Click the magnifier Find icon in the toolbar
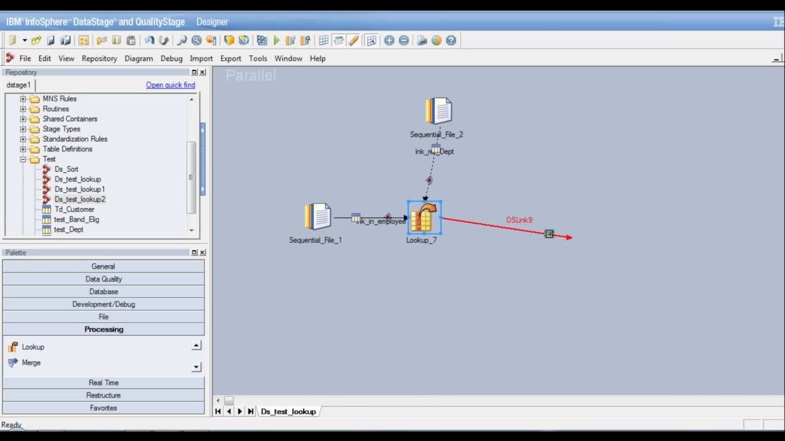Image resolution: width=785 pixels, height=441 pixels. 182,40
